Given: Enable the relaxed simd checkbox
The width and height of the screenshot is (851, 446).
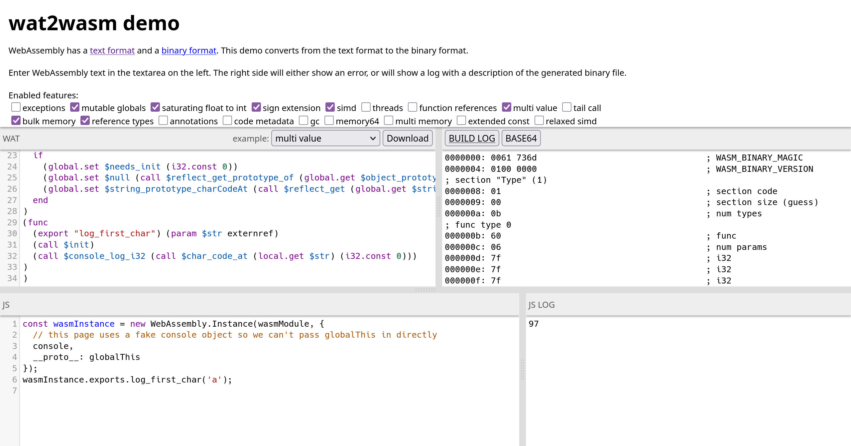Looking at the screenshot, I should (539, 121).
